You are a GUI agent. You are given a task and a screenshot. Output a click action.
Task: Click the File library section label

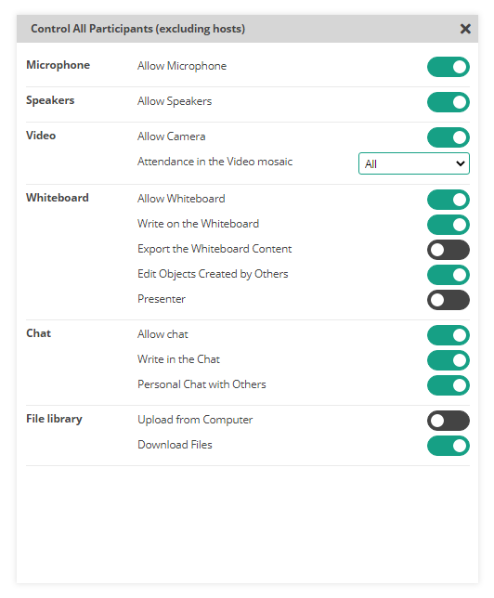[x=54, y=419]
